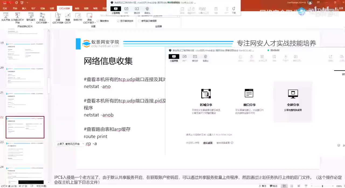345x188 pixels.
Task: Open the 文件 menu
Action: tap(5, 8)
